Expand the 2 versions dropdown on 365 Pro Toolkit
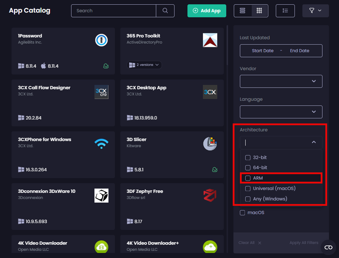 144,65
